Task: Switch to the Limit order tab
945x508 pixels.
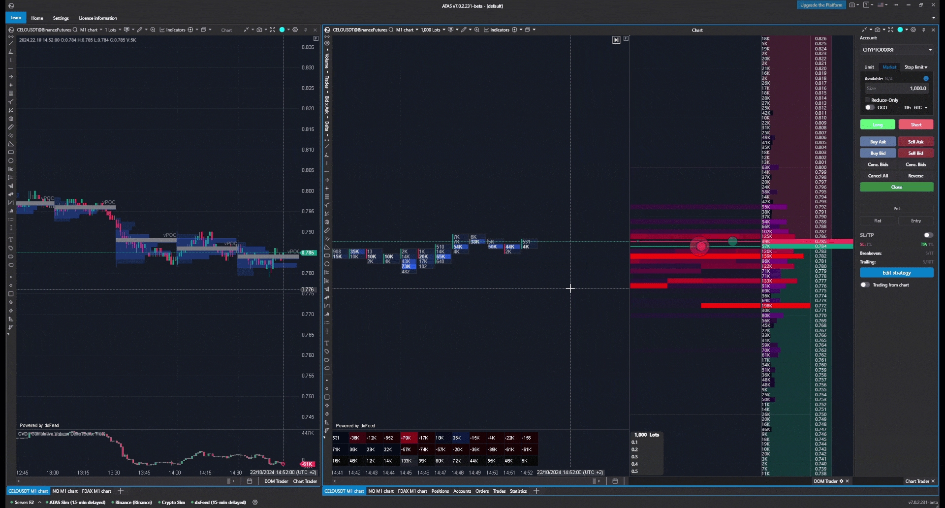Action: pos(869,67)
